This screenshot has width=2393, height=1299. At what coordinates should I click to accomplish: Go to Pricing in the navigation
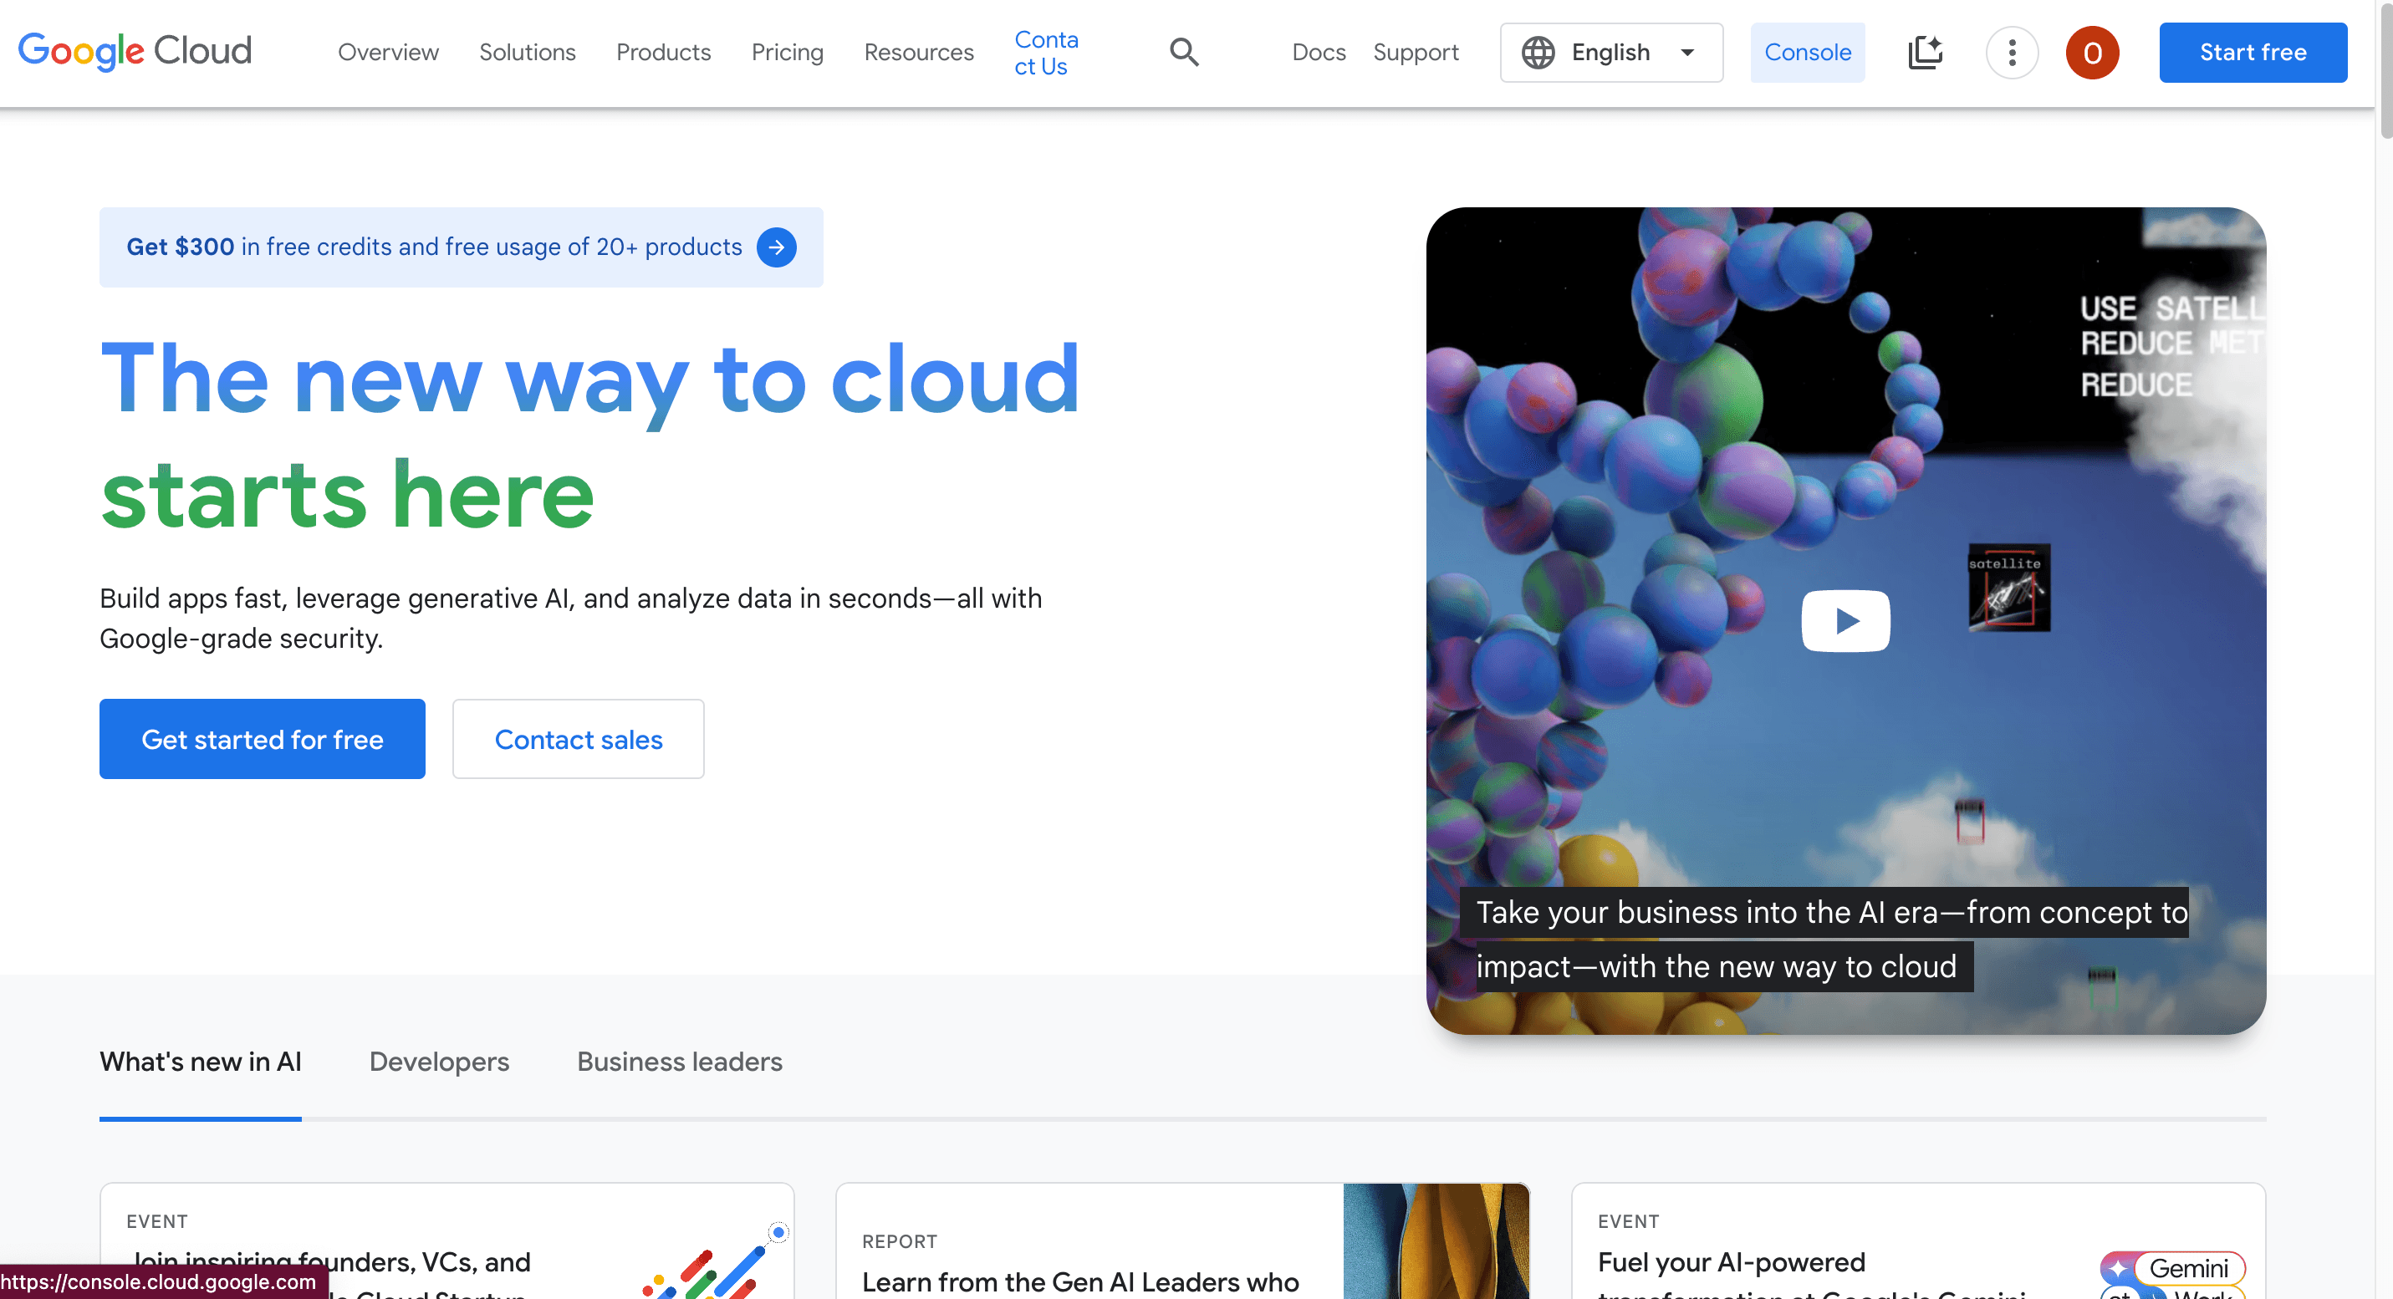point(788,53)
